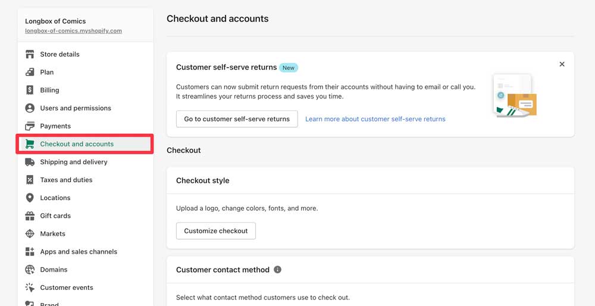Open Checkout and accounts settings

[77, 144]
